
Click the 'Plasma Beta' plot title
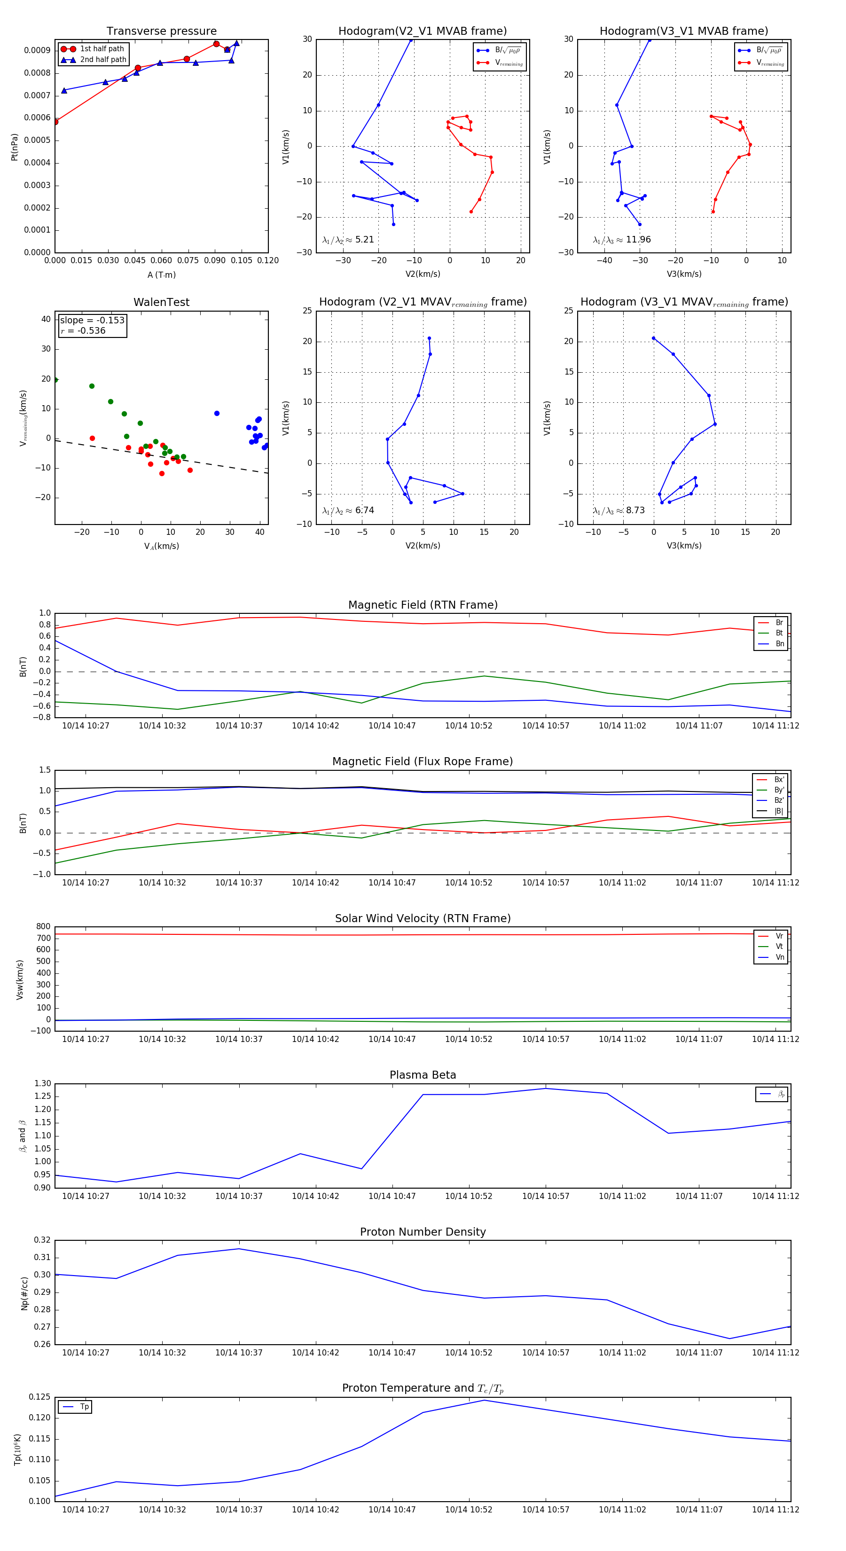coord(423,1075)
